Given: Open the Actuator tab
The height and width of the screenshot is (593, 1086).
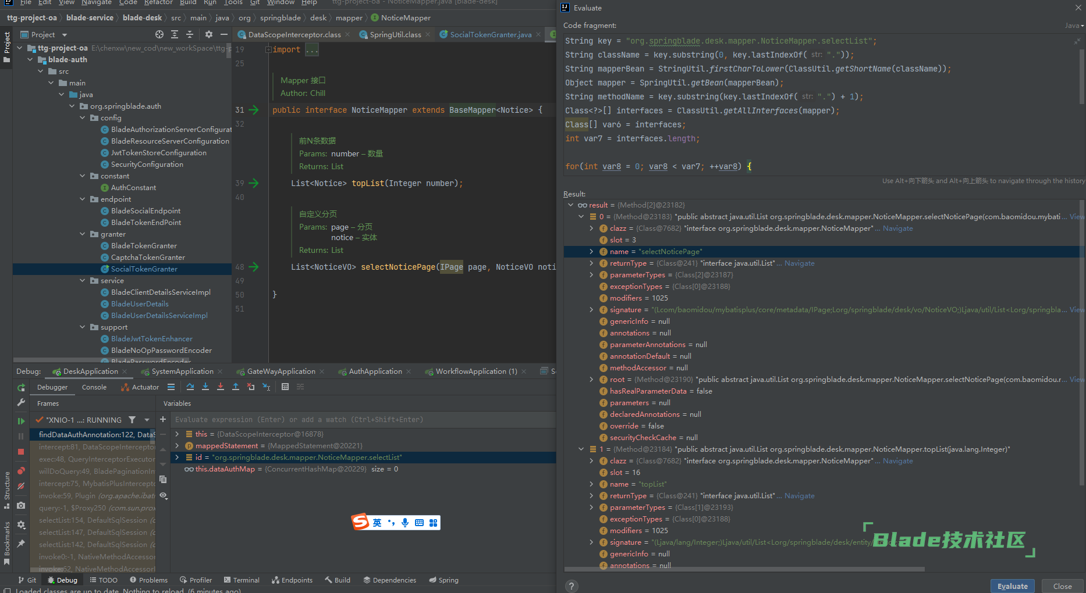Looking at the screenshot, I should tap(140, 387).
